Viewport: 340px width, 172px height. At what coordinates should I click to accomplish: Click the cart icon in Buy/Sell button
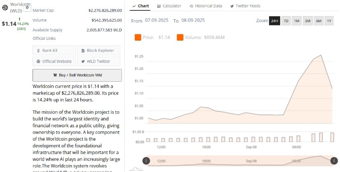click(55, 75)
